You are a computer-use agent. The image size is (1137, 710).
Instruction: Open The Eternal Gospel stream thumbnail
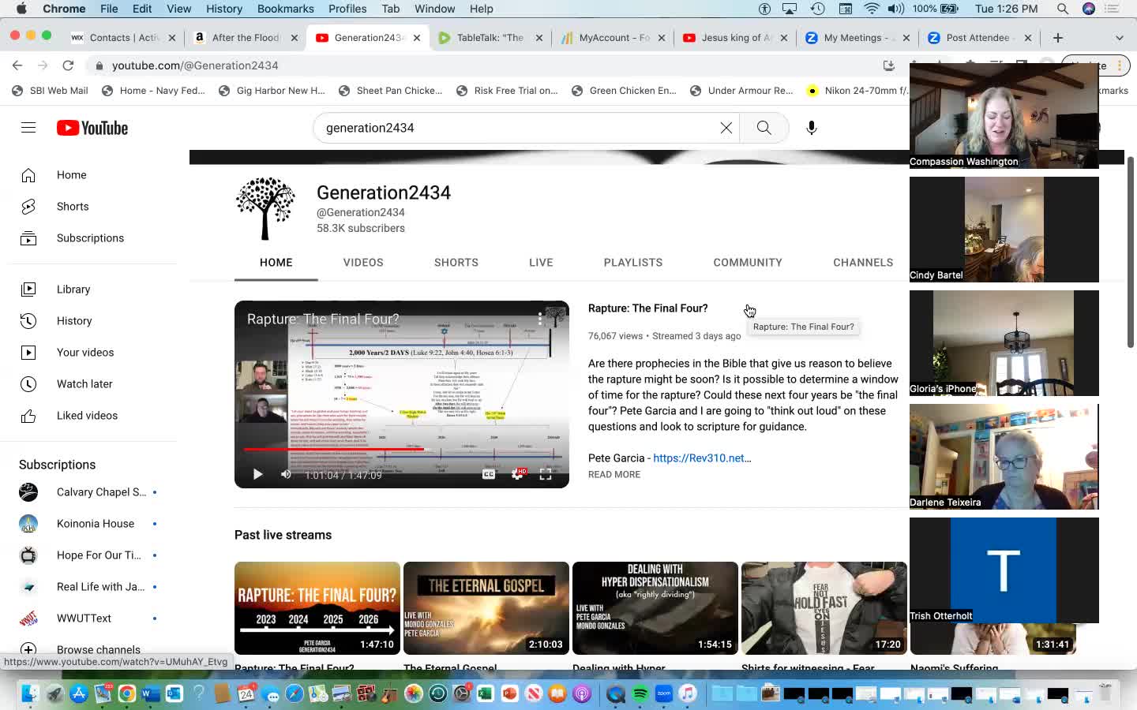tap(486, 608)
